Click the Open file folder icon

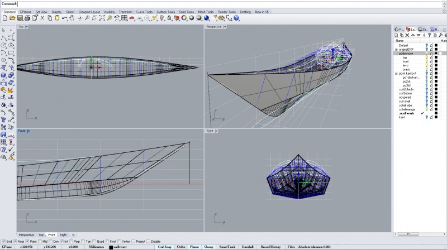click(11, 18)
